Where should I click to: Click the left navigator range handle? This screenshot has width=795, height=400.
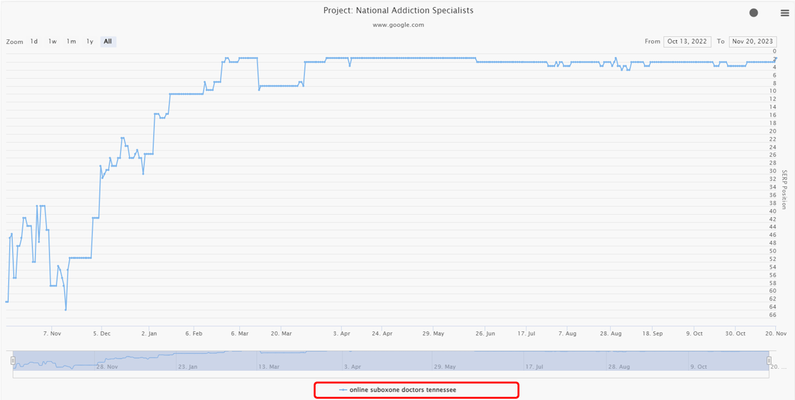pyautogui.click(x=13, y=361)
